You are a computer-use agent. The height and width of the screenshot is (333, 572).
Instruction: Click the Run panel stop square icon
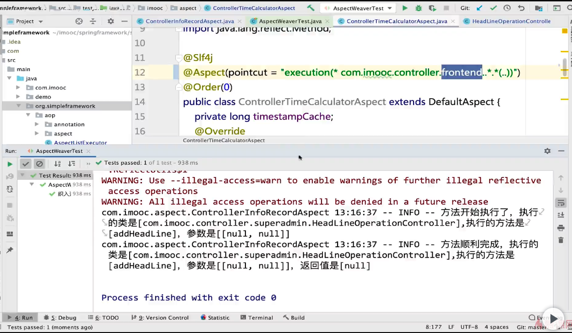pyautogui.click(x=10, y=205)
